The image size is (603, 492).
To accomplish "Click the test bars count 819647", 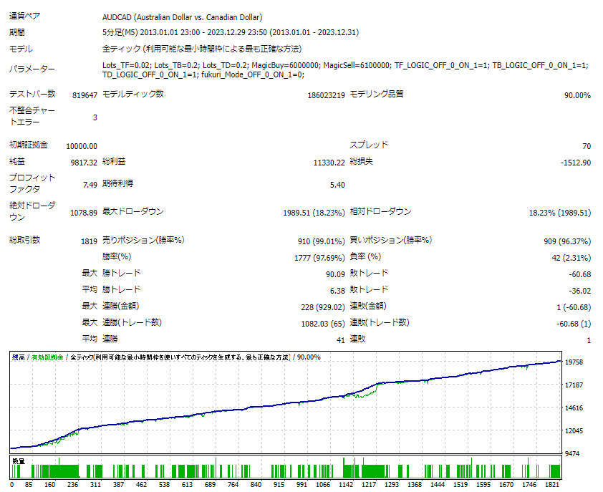I will [85, 95].
